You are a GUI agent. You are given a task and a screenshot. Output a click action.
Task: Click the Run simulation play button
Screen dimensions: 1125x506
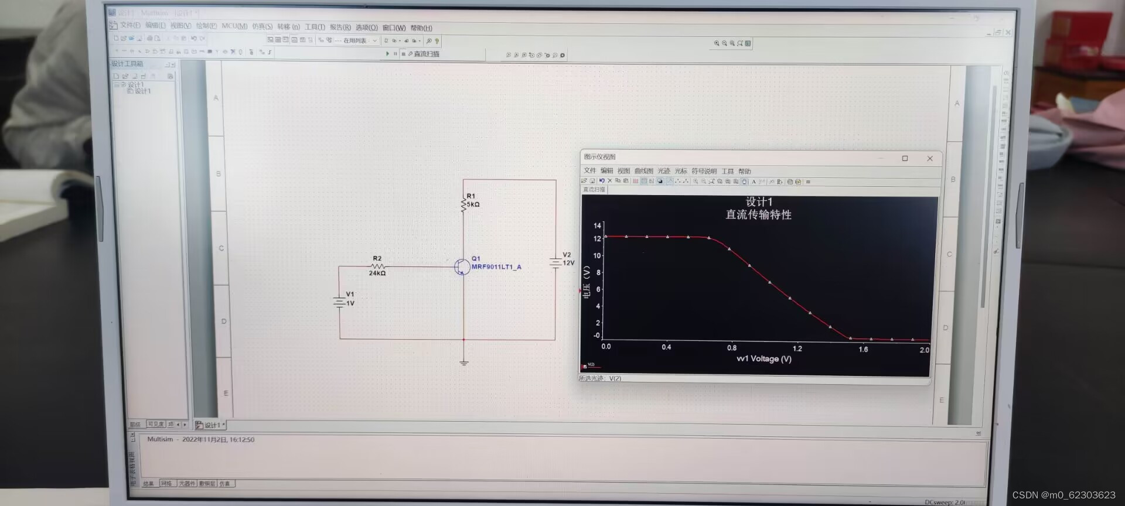click(387, 54)
